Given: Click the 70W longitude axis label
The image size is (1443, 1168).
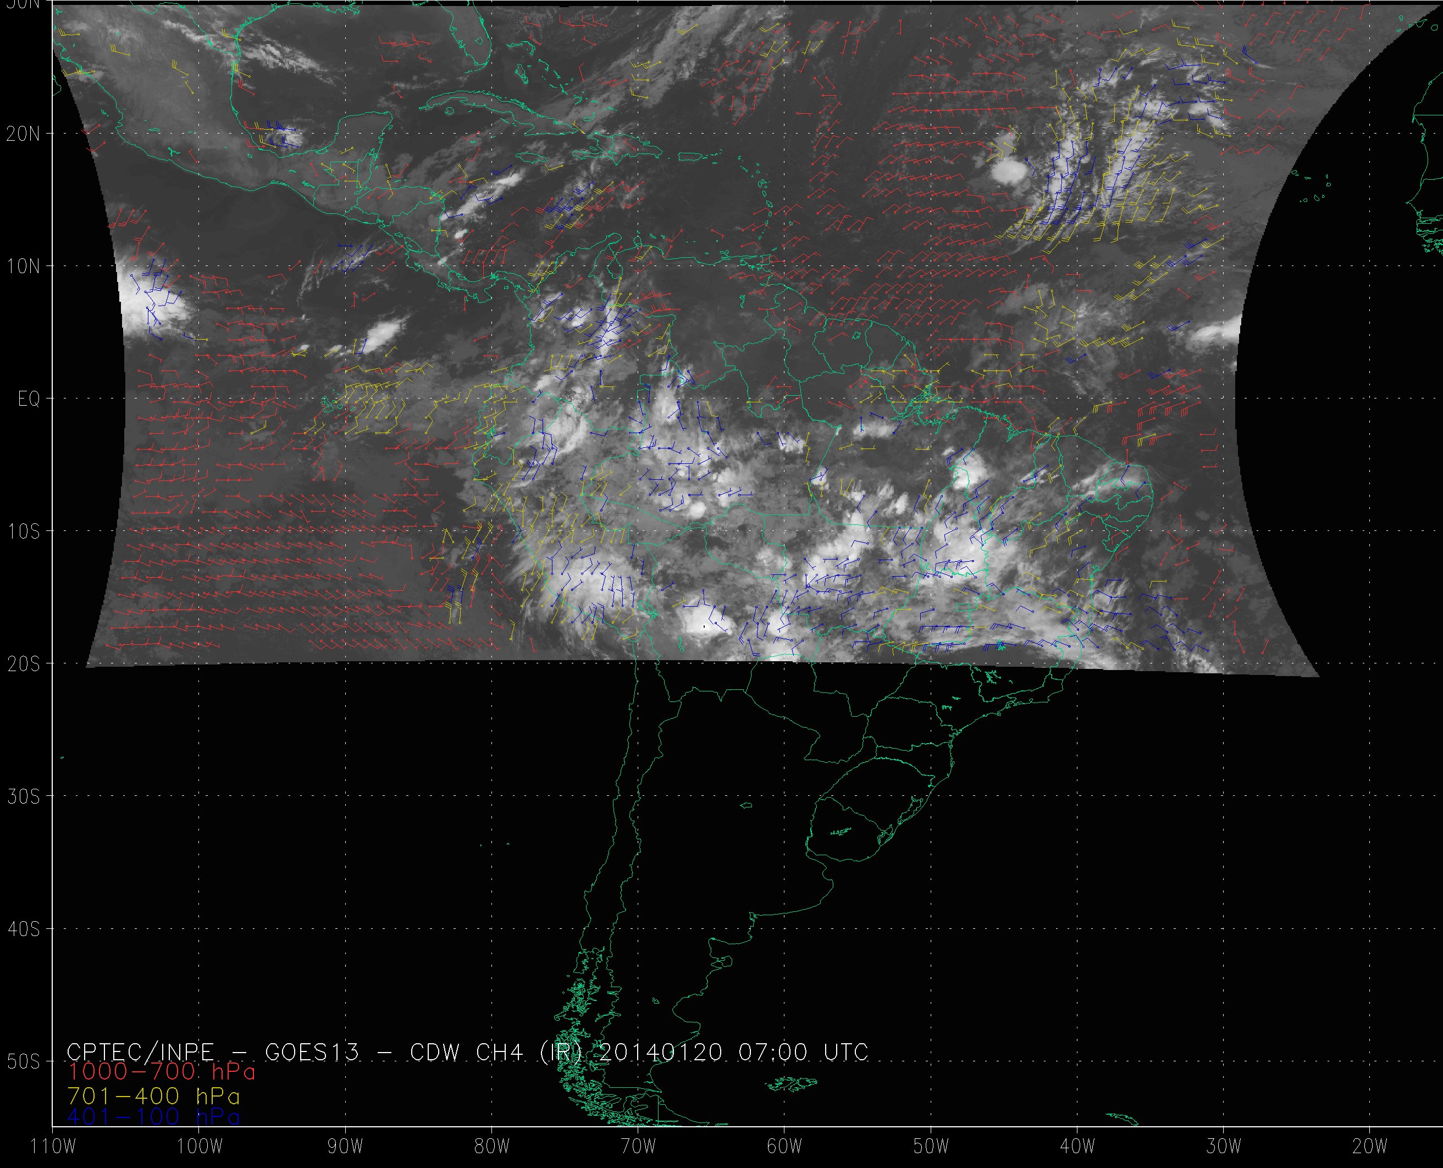Looking at the screenshot, I should 638,1146.
